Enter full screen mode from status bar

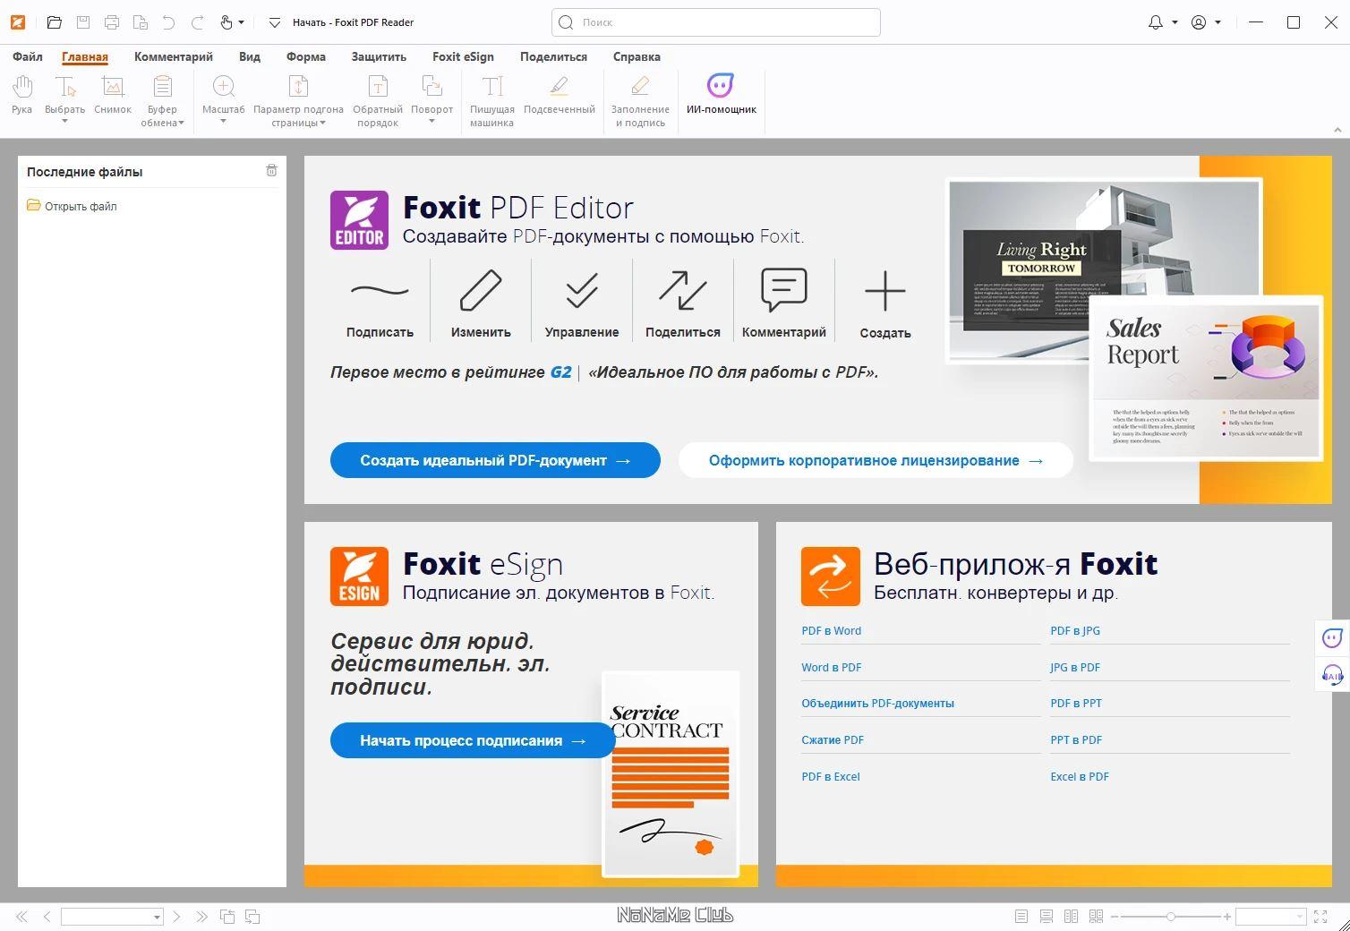[1320, 917]
